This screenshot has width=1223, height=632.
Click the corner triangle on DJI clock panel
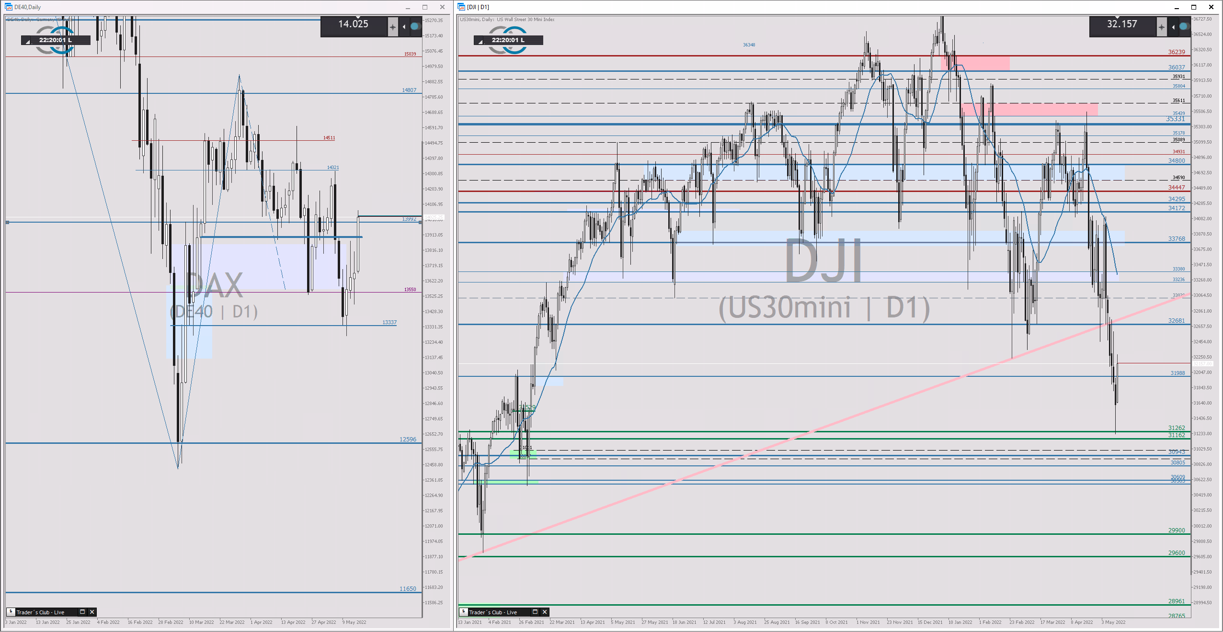tap(480, 42)
